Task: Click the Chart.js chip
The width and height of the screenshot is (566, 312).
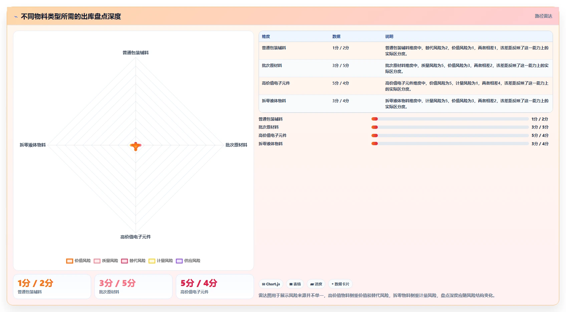Action: 271,284
